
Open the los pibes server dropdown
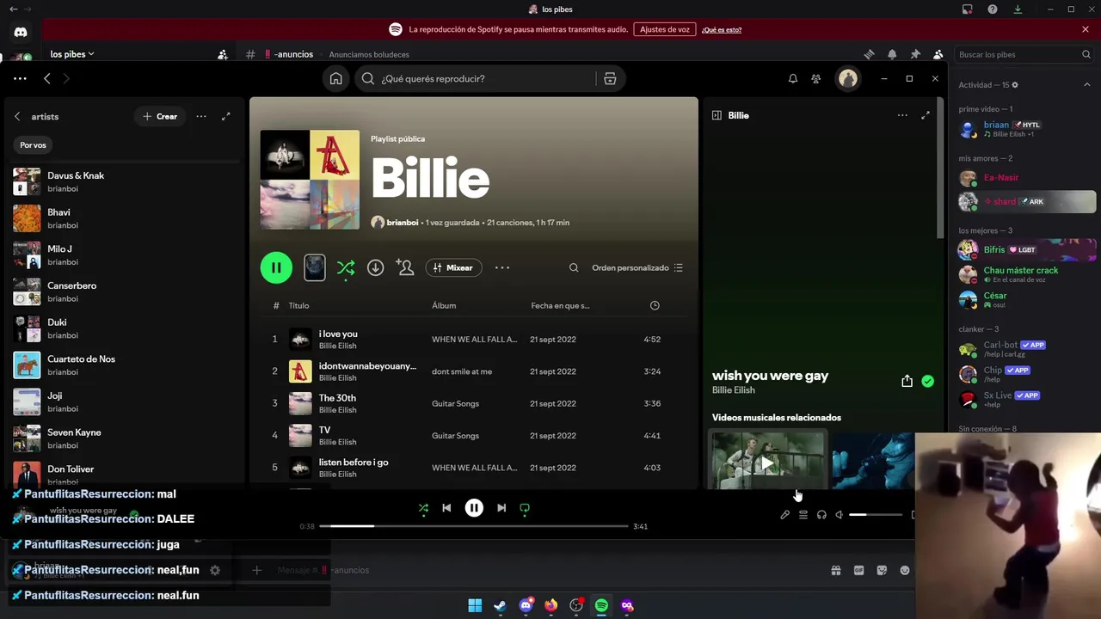point(72,54)
